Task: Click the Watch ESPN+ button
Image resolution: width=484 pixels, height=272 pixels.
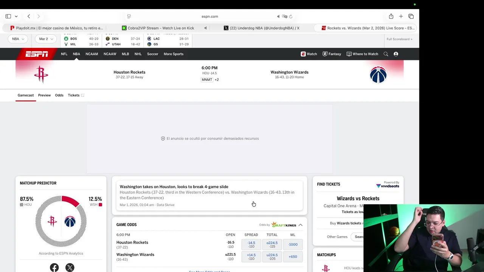Action: coord(309,54)
